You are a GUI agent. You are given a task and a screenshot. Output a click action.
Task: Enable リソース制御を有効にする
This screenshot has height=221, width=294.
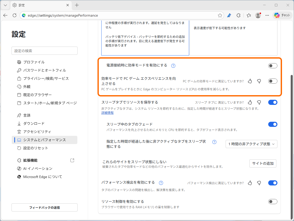(x=273, y=202)
